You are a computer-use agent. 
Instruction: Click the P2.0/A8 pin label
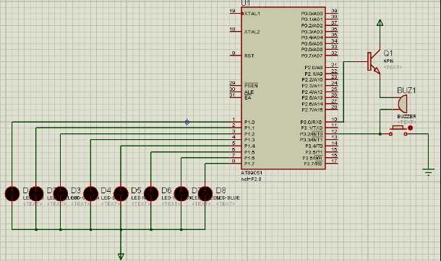coord(314,68)
